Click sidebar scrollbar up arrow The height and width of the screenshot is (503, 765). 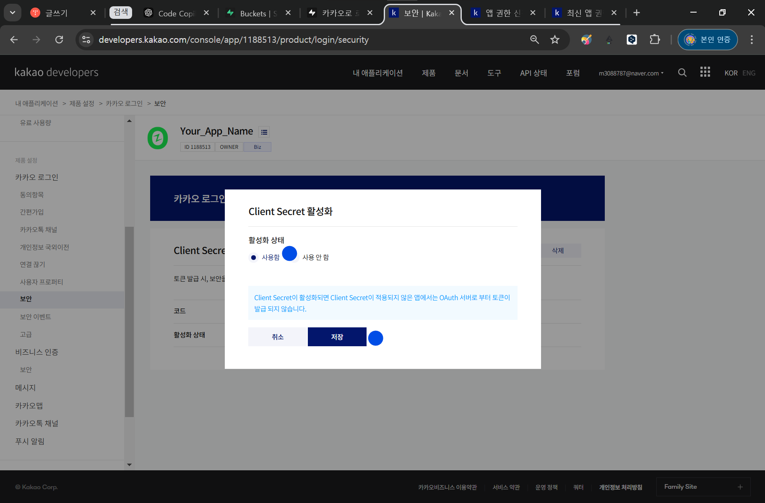tap(129, 121)
